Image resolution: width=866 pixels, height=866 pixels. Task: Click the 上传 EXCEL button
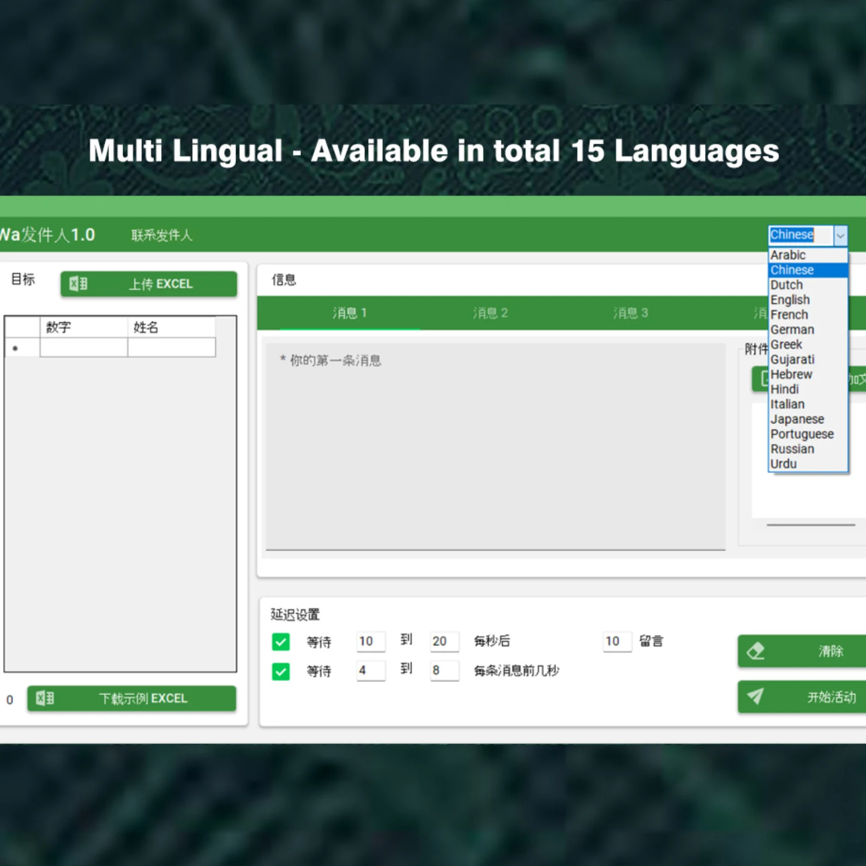(x=149, y=284)
